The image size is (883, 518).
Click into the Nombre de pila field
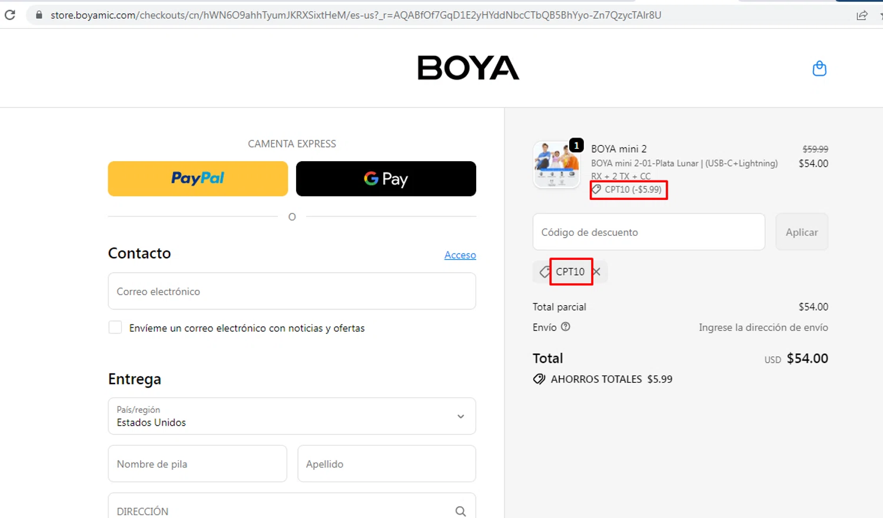[x=198, y=464]
